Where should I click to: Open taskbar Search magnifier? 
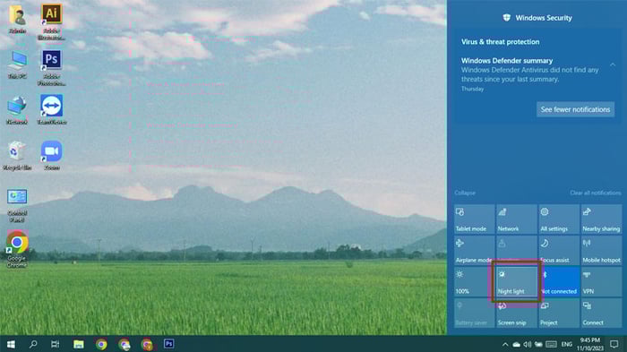tap(33, 344)
